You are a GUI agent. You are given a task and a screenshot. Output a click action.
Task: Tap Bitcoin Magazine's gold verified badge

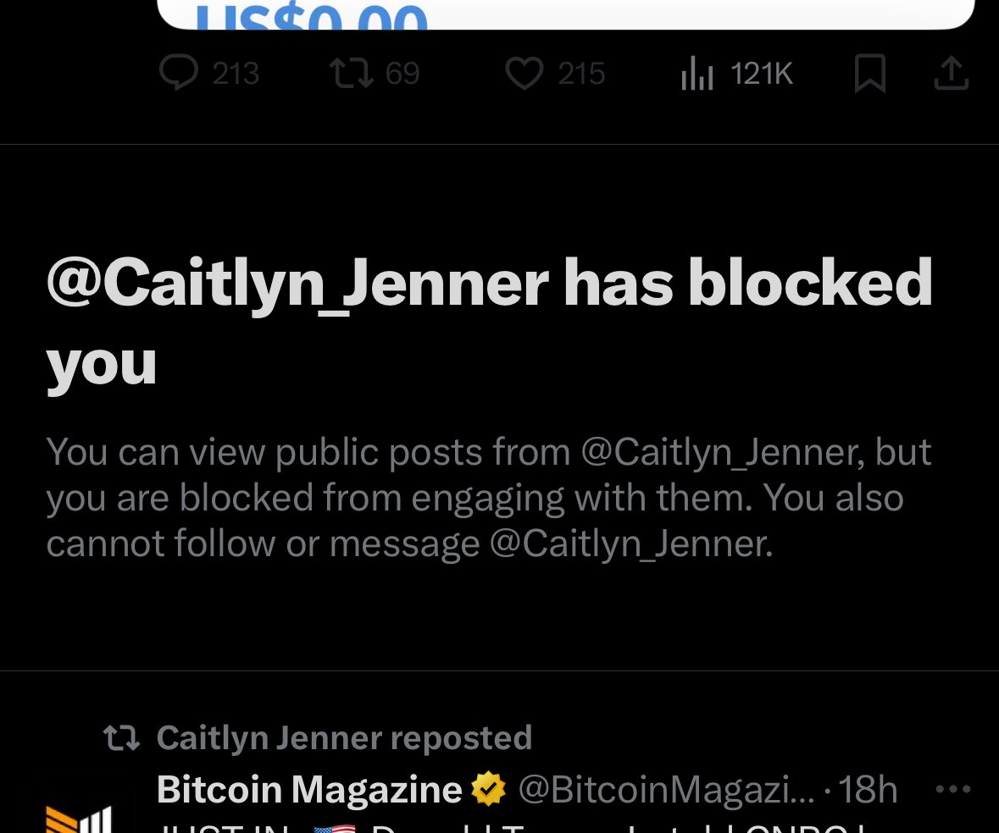[489, 790]
